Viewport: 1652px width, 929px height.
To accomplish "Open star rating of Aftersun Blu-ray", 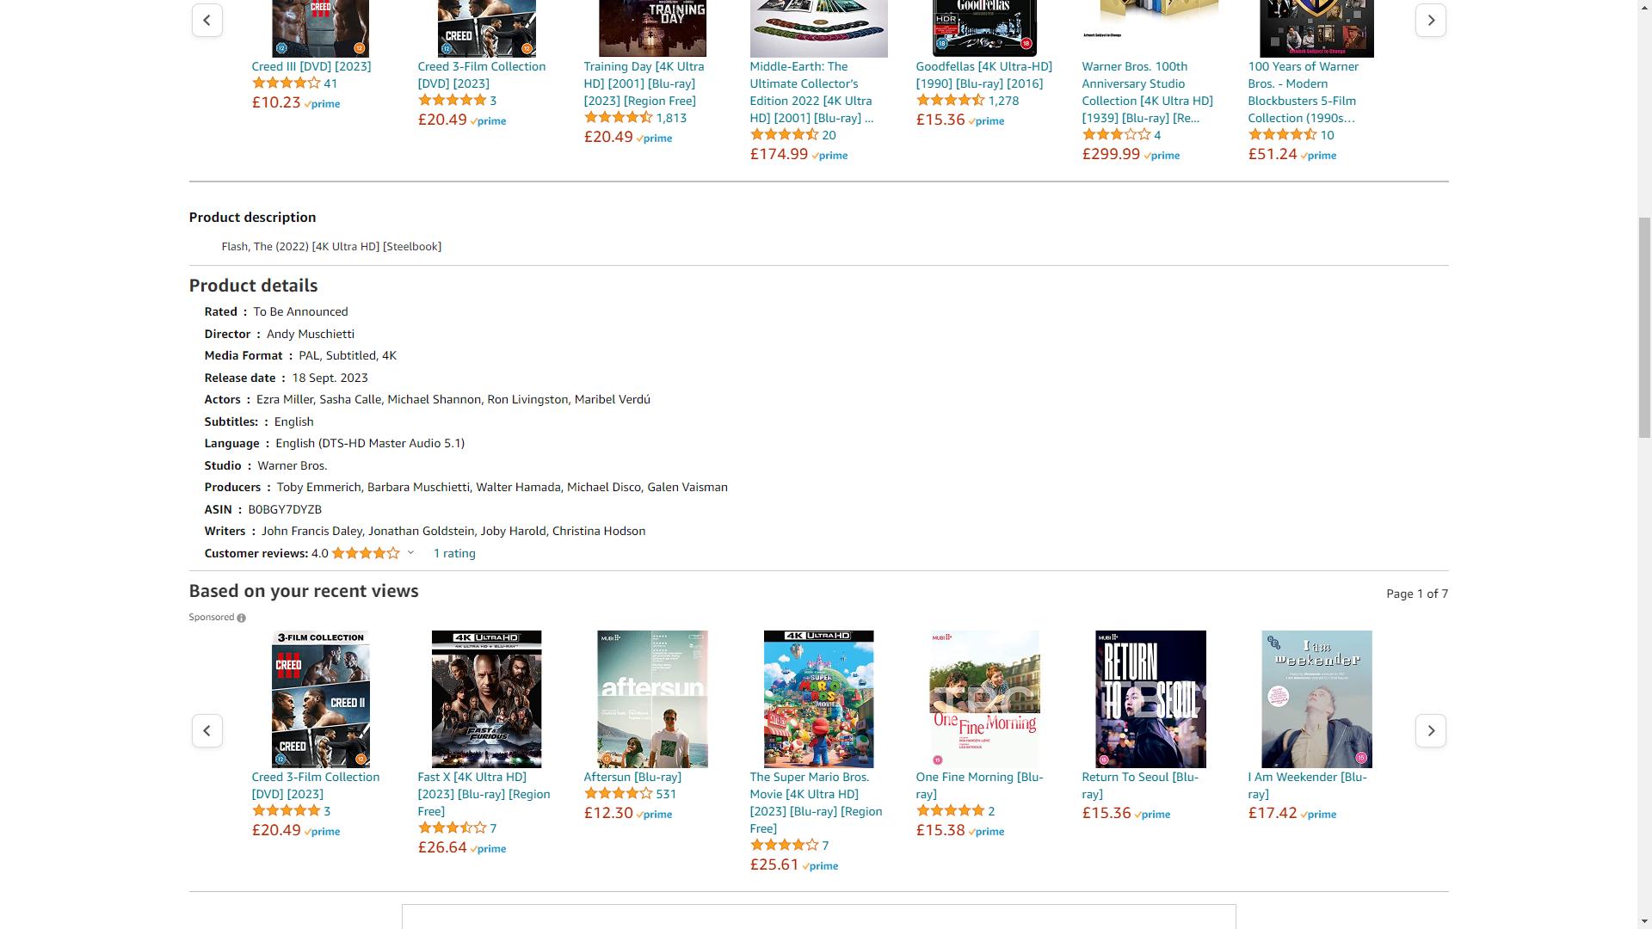I will pyautogui.click(x=619, y=794).
